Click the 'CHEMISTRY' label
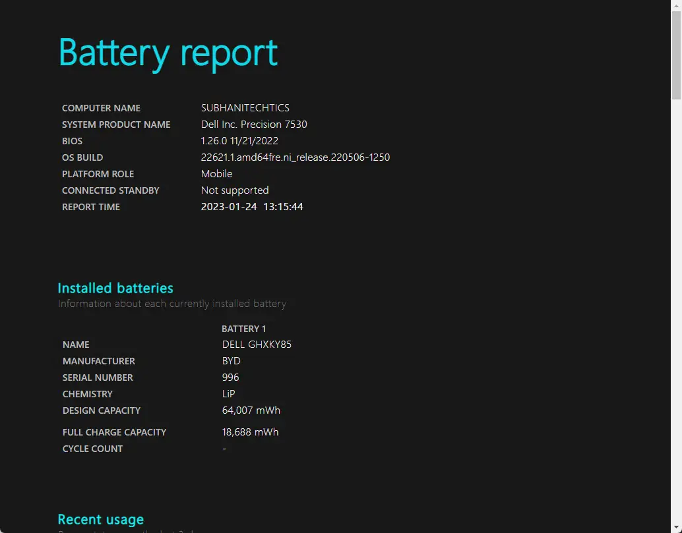 click(88, 395)
